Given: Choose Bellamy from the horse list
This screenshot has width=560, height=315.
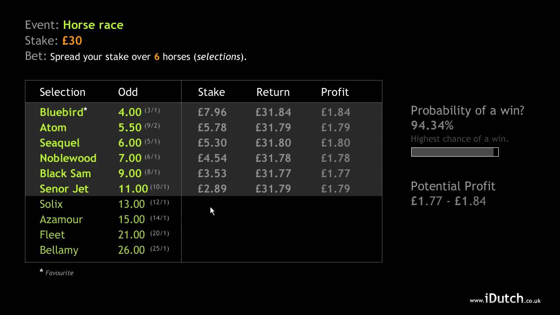Looking at the screenshot, I should tap(59, 250).
